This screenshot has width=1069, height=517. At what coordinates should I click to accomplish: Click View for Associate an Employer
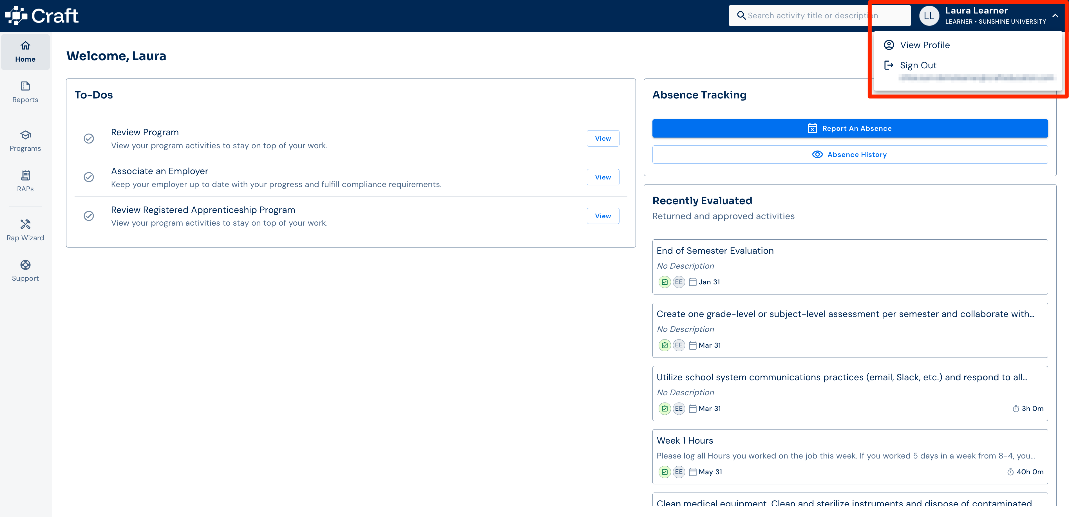(603, 177)
